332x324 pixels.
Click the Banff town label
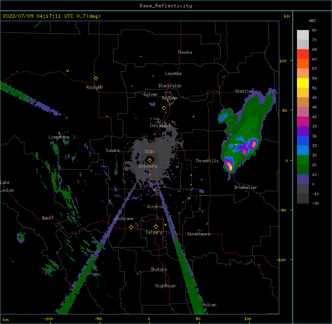coord(48,218)
